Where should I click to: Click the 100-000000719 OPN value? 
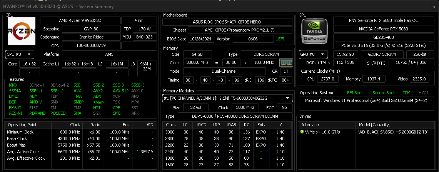(91, 45)
